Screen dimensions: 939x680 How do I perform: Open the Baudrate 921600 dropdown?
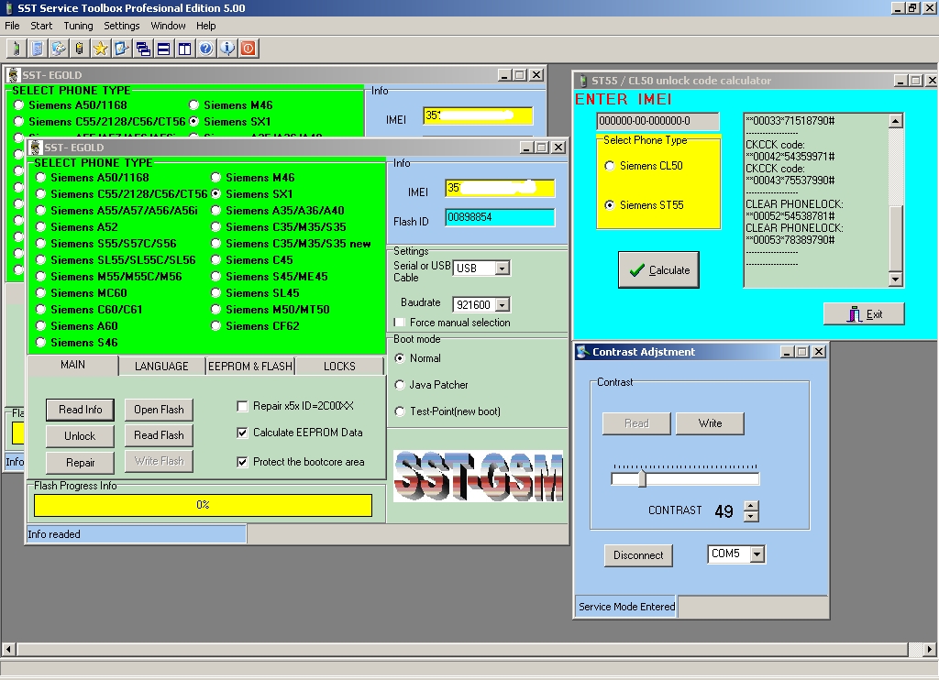(503, 304)
